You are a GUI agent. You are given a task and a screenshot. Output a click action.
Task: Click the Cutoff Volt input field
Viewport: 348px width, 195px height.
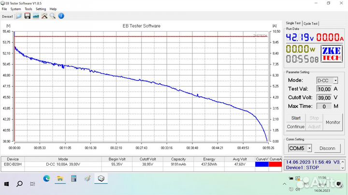(x=323, y=97)
